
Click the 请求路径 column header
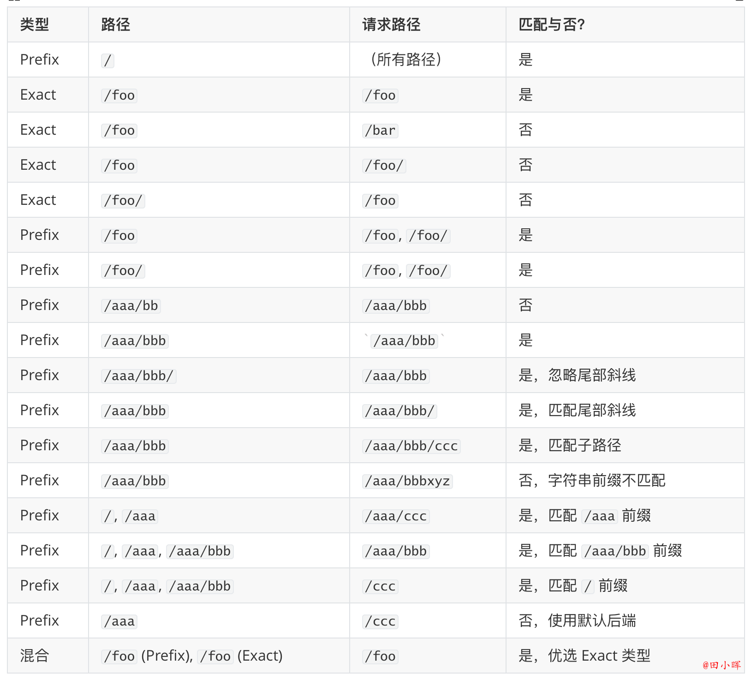click(391, 24)
